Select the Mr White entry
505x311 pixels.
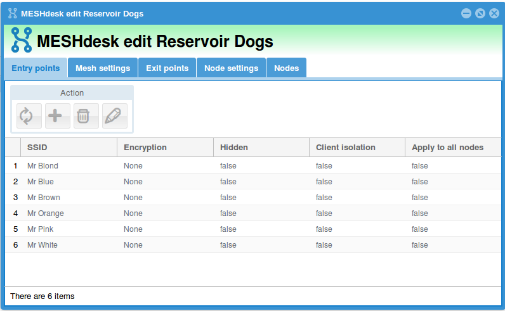pos(253,244)
